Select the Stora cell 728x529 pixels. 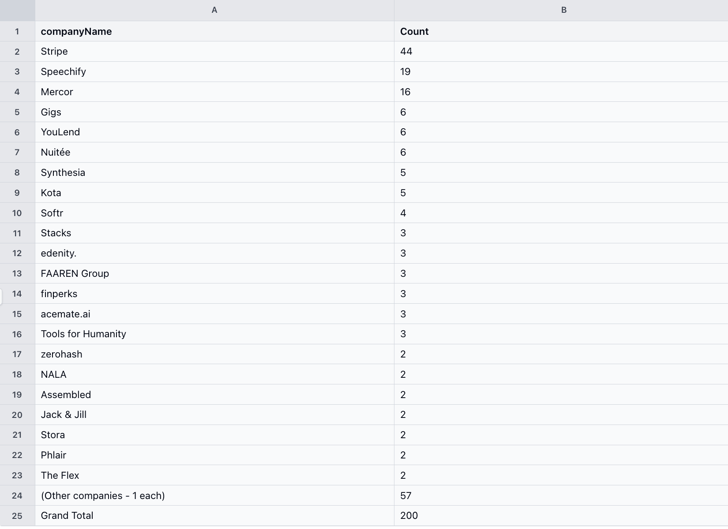coord(214,435)
